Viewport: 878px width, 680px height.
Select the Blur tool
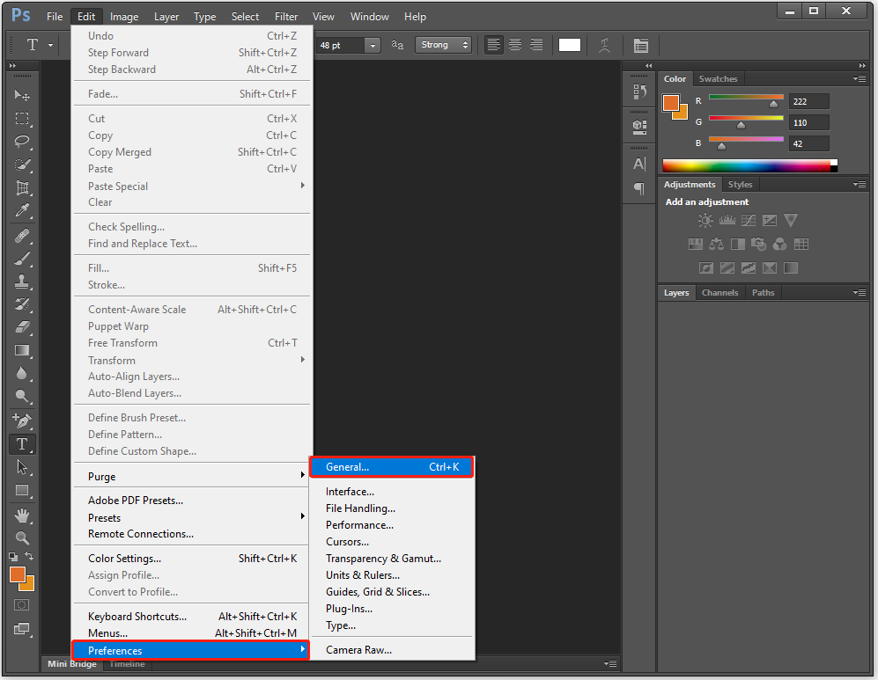coord(22,373)
